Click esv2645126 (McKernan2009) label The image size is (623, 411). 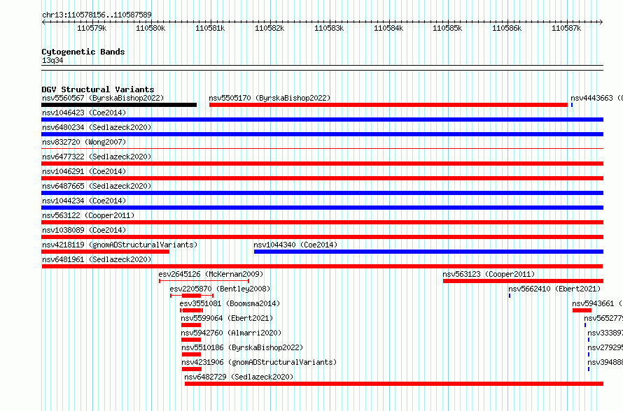click(x=211, y=274)
